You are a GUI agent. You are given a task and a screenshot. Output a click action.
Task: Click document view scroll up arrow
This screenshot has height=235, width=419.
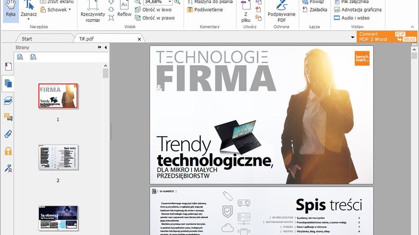point(414,49)
